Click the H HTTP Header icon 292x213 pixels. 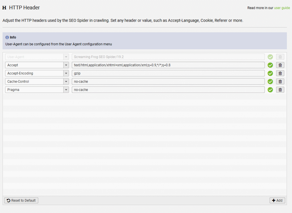[x=4, y=8]
